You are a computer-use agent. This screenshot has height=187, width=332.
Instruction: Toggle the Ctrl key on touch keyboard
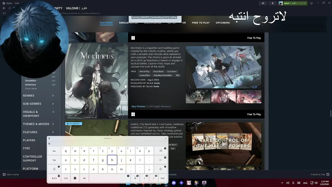[x=66, y=178]
